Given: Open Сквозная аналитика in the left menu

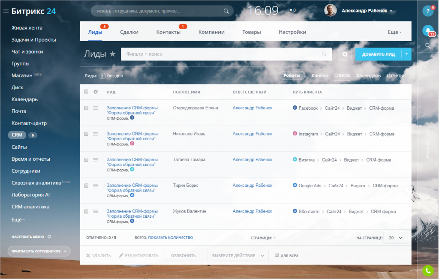Looking at the screenshot, I should click(x=36, y=183).
